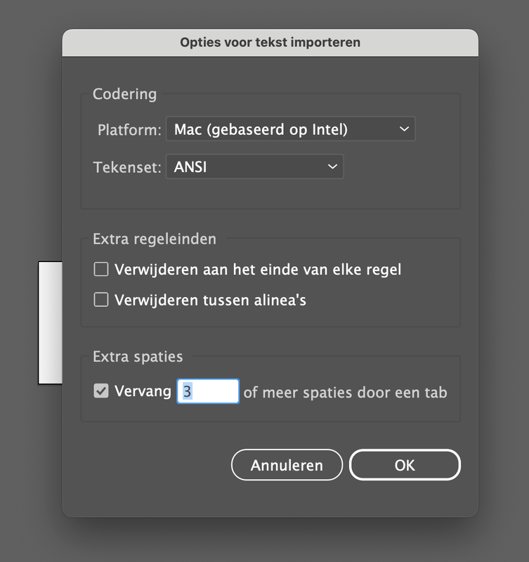Viewport: 529px width, 562px height.
Task: Click the 'Codering' group heading
Action: (125, 94)
